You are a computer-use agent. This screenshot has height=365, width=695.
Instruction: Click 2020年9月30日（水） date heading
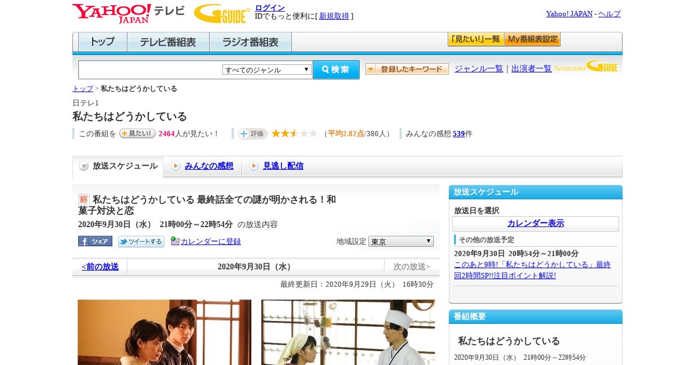[x=255, y=267]
